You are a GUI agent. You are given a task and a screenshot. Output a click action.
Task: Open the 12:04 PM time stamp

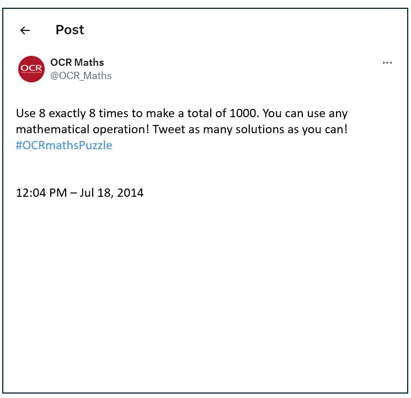coord(41,193)
